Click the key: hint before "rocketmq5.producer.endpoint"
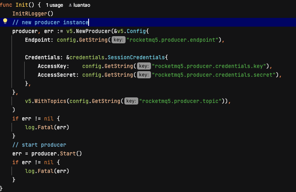Screen dimensions: 296x192 point(118,40)
